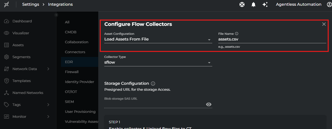Open the user profile icon
The width and height of the screenshot is (332, 129).
point(329,4)
